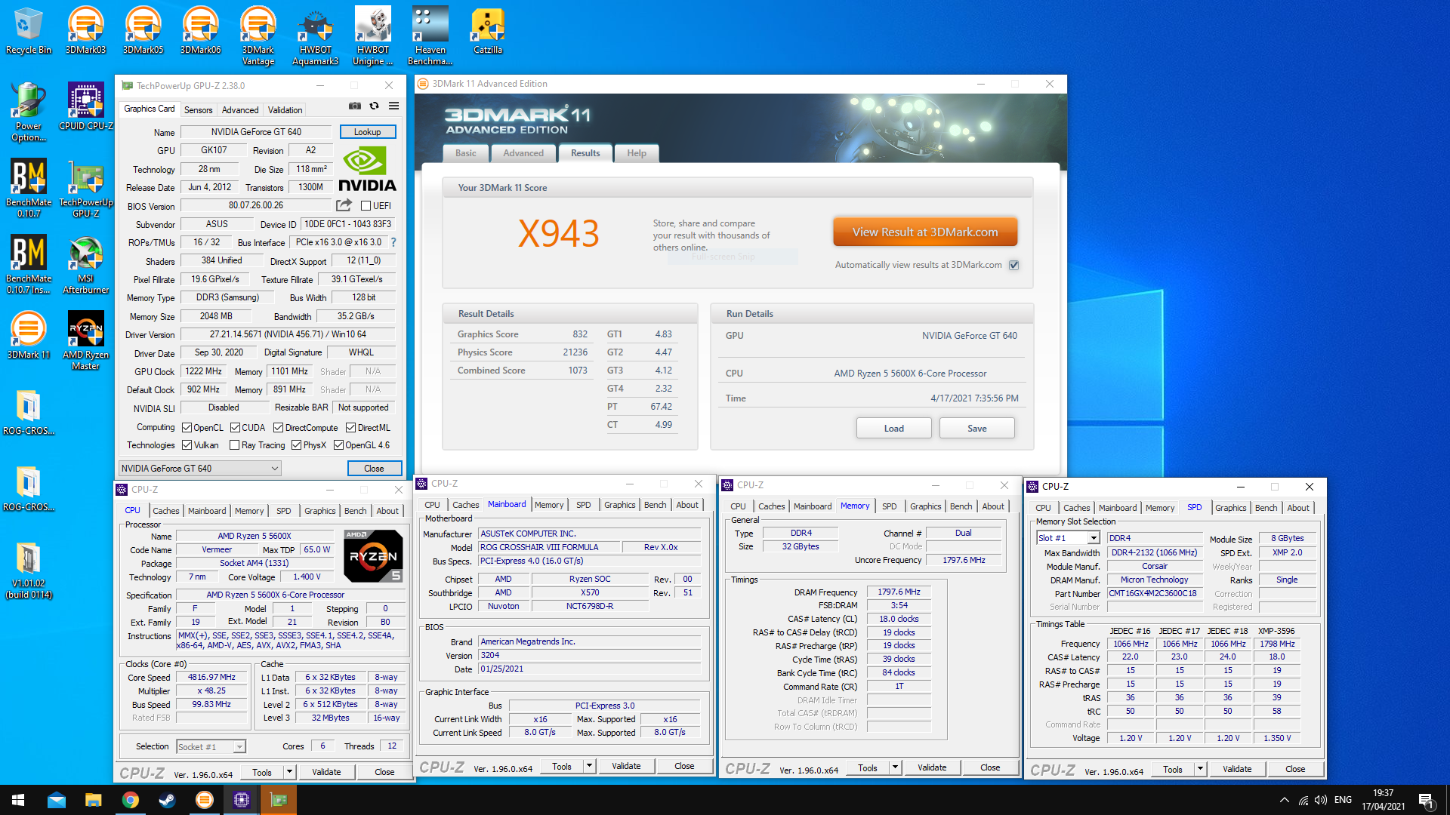Launch 3DMark Vantage from desktop
This screenshot has width=1450, height=815.
[258, 35]
